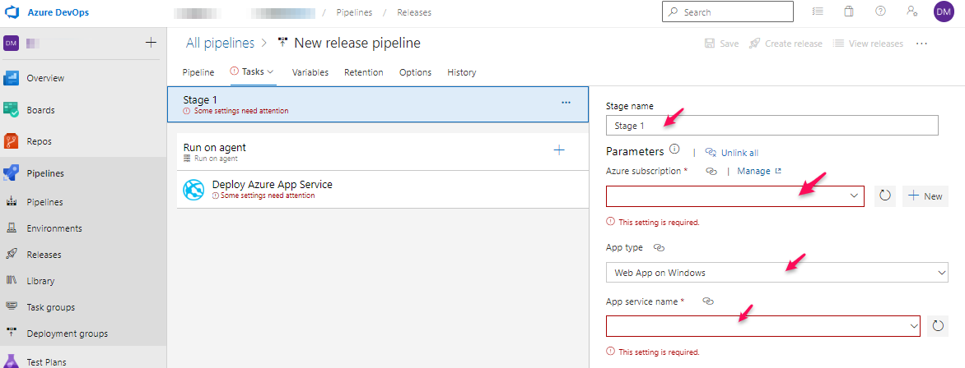965x368 pixels.
Task: Open the Marketplace shopping bag icon
Action: pyautogui.click(x=849, y=11)
